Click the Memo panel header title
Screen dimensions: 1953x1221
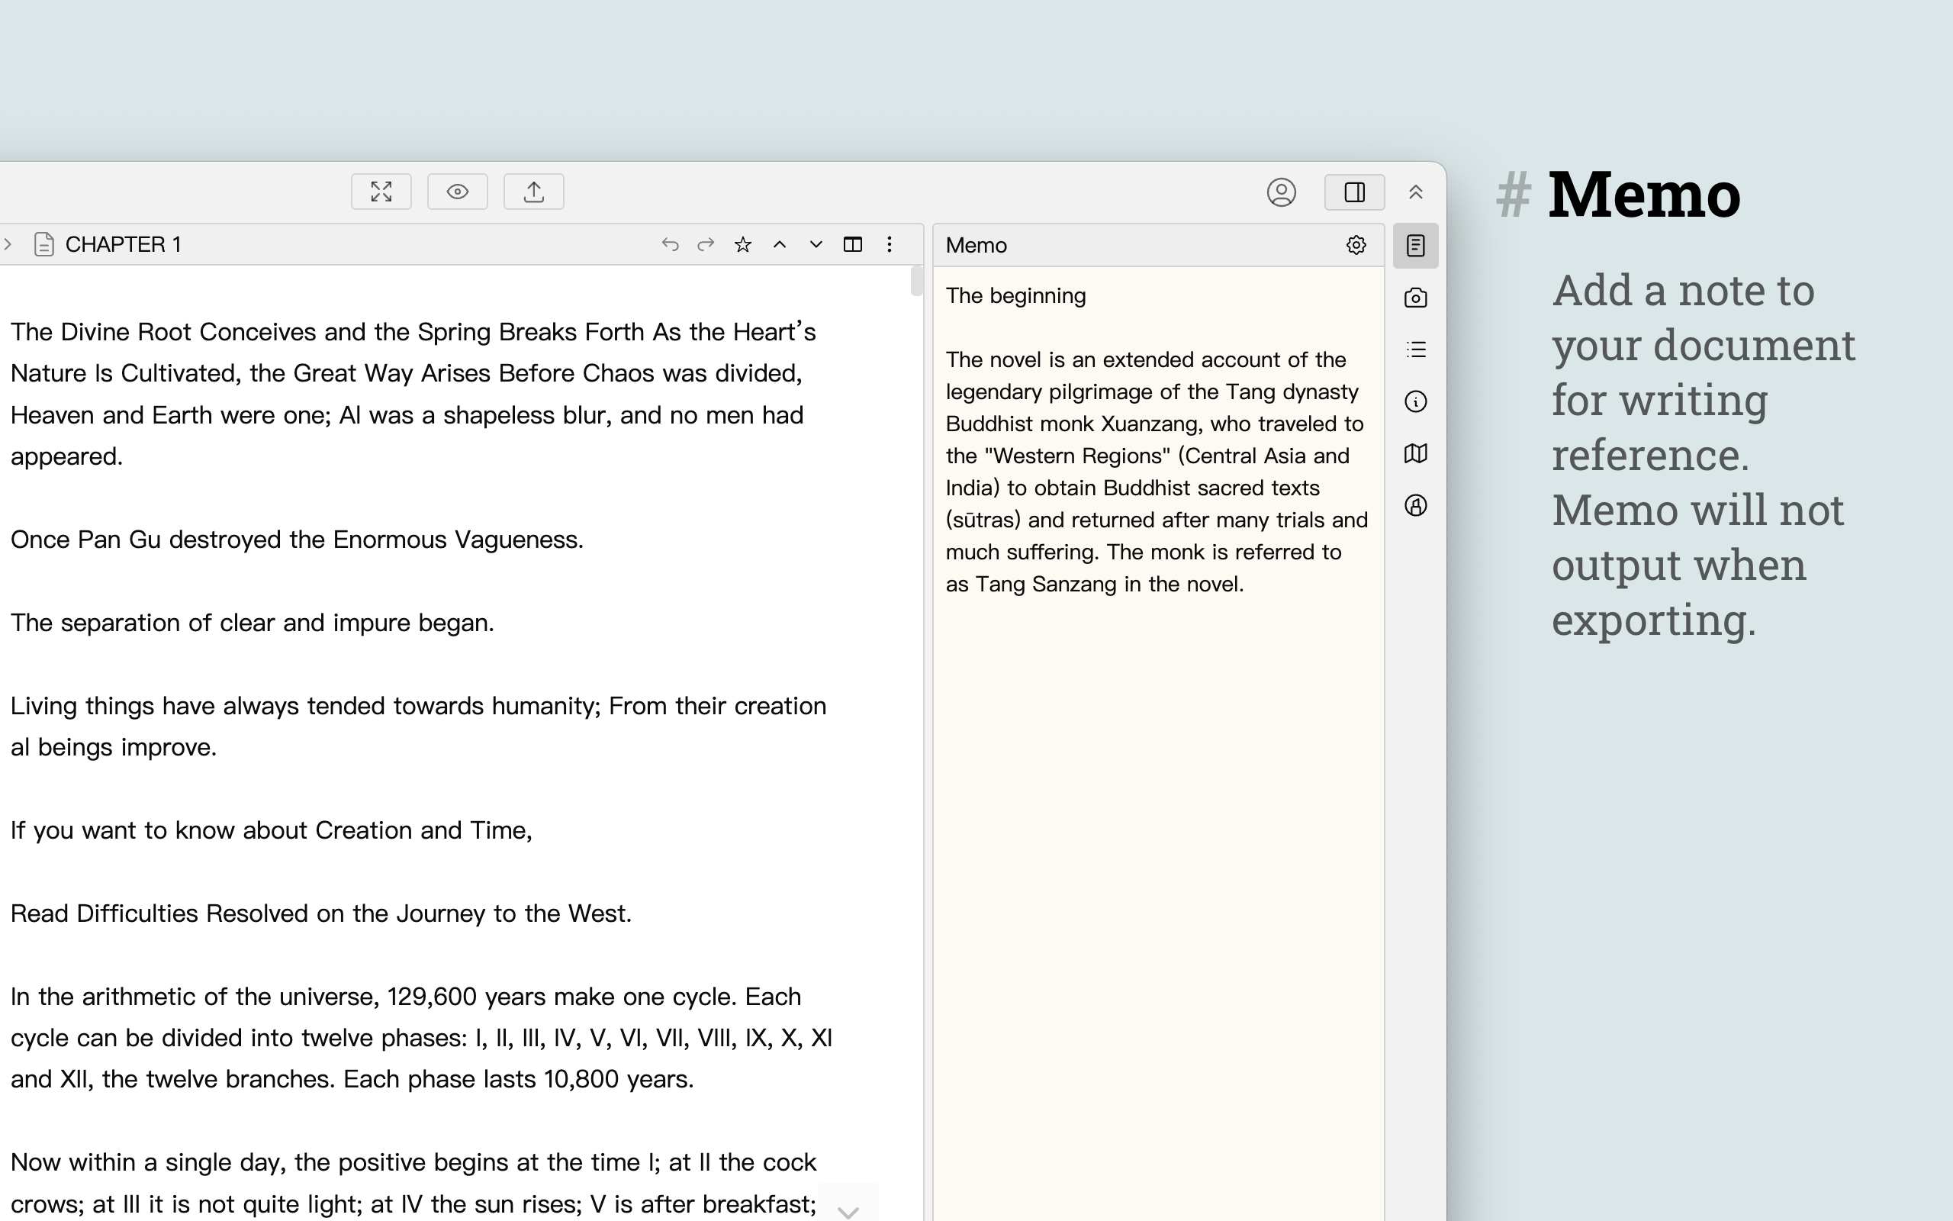click(x=976, y=246)
